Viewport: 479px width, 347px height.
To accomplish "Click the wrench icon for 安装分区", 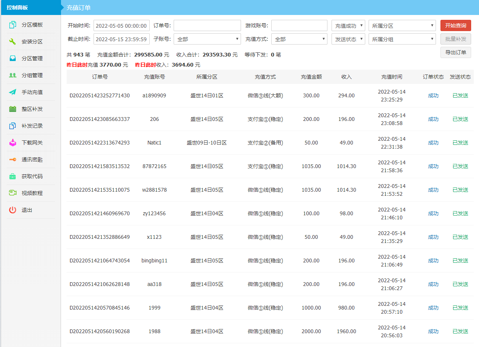I will point(13,42).
